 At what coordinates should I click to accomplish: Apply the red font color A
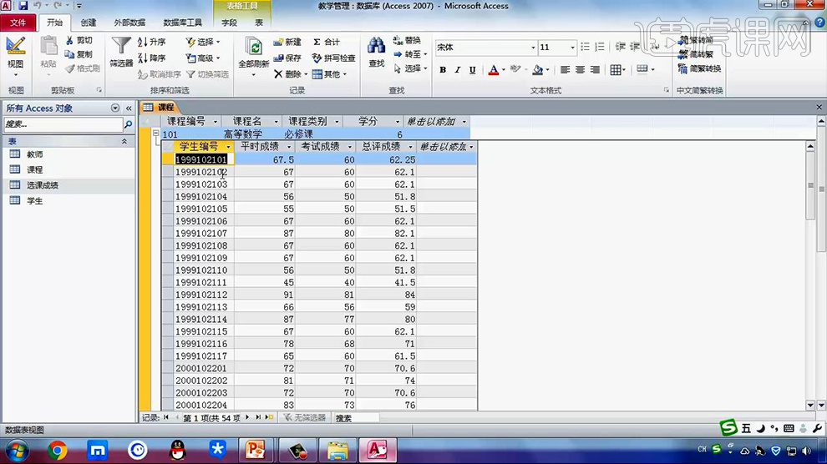(x=493, y=69)
